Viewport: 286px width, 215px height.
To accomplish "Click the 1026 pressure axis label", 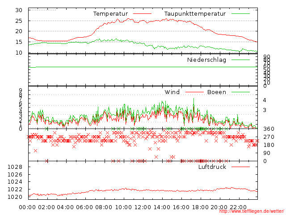I will (x=15, y=174).
